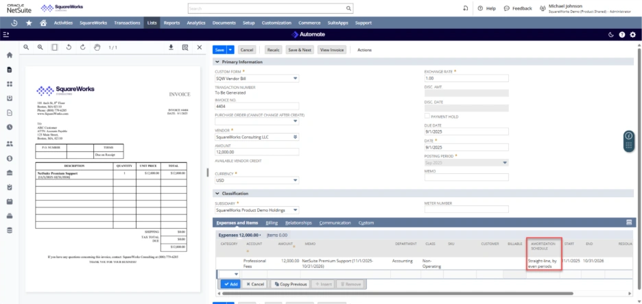642x304 pixels.
Task: Toggle dark mode moon icon
Action: pyautogui.click(x=611, y=34)
